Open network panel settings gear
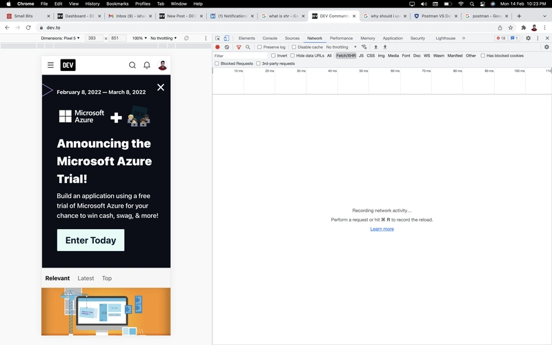The image size is (552, 345). [x=546, y=47]
